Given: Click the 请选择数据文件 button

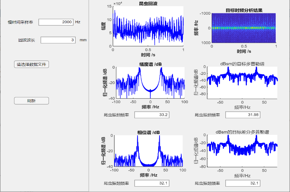Looking at the screenshot, I should pos(31,64).
